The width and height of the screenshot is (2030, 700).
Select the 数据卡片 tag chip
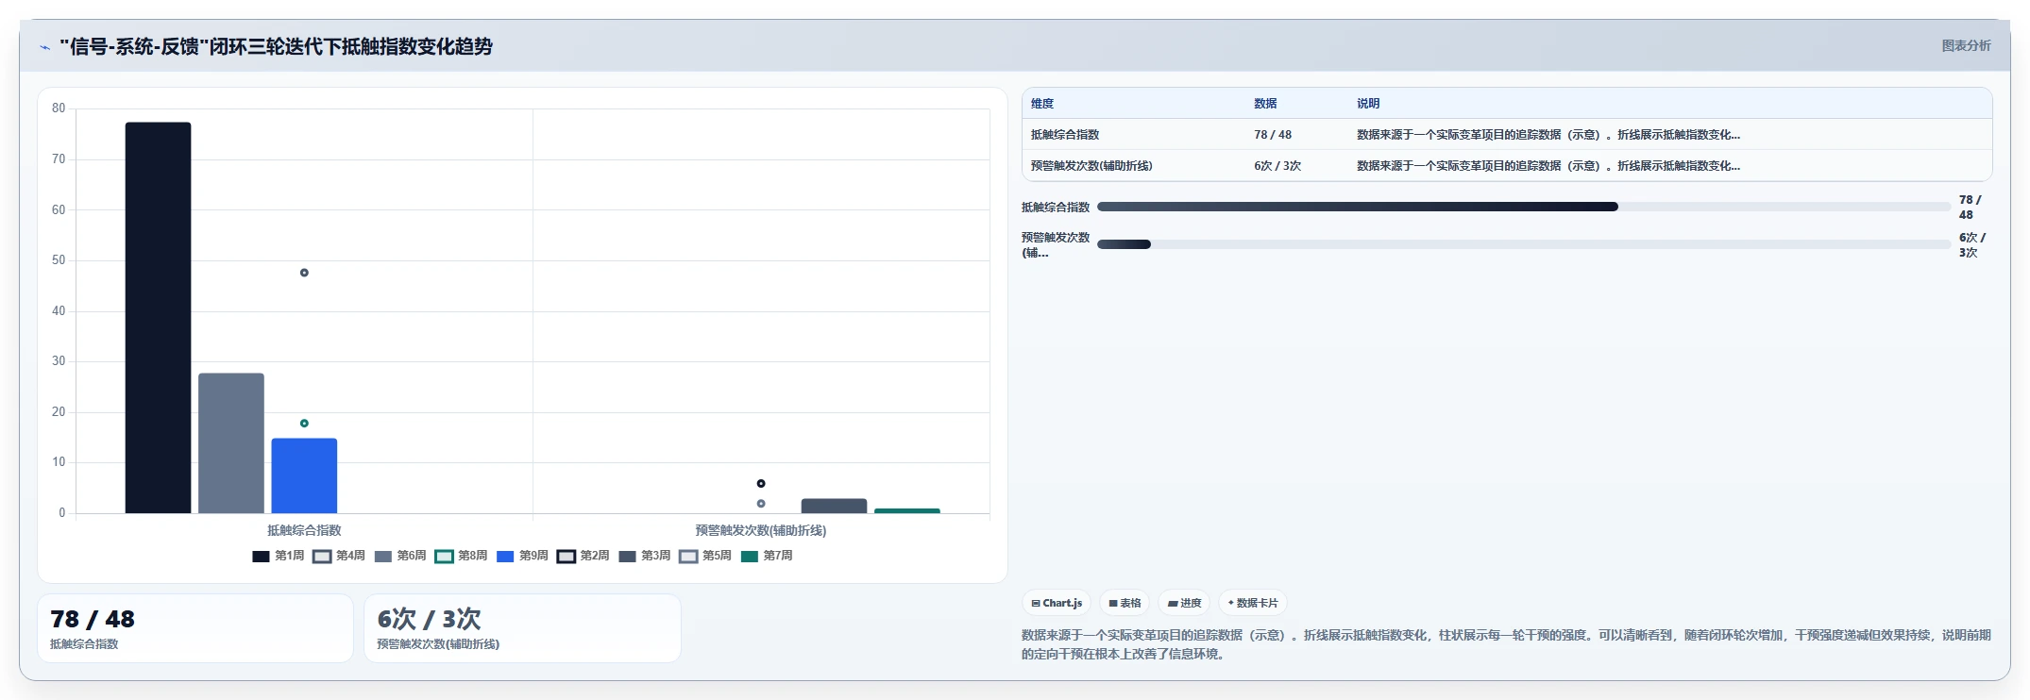tap(1253, 603)
